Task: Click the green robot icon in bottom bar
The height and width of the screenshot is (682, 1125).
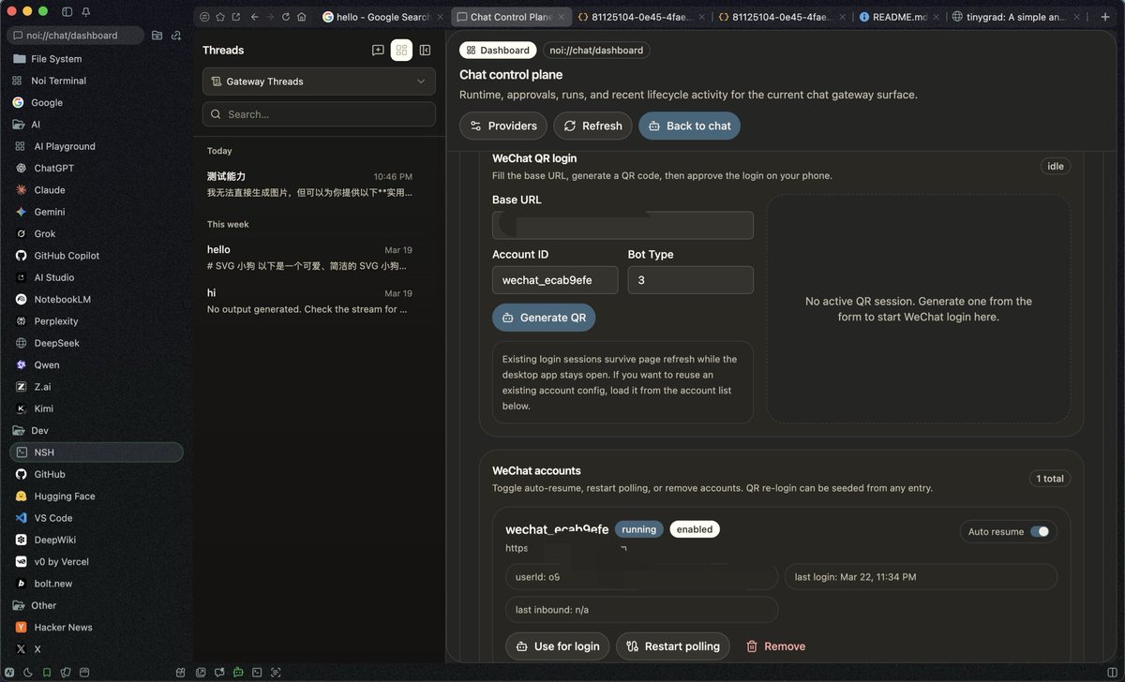Action: [x=238, y=672]
